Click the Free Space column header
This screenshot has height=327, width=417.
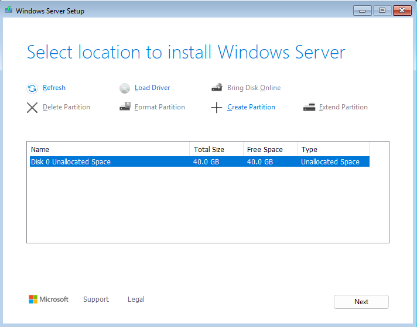270,150
